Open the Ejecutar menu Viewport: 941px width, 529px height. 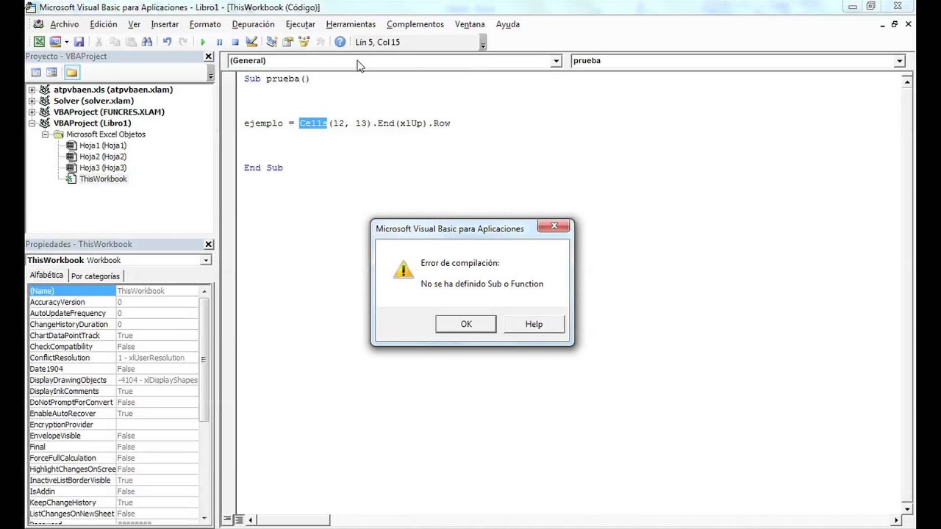[300, 24]
